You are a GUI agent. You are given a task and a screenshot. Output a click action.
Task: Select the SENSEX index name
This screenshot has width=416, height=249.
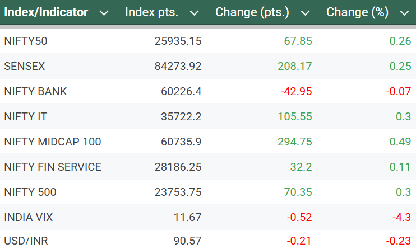click(25, 66)
